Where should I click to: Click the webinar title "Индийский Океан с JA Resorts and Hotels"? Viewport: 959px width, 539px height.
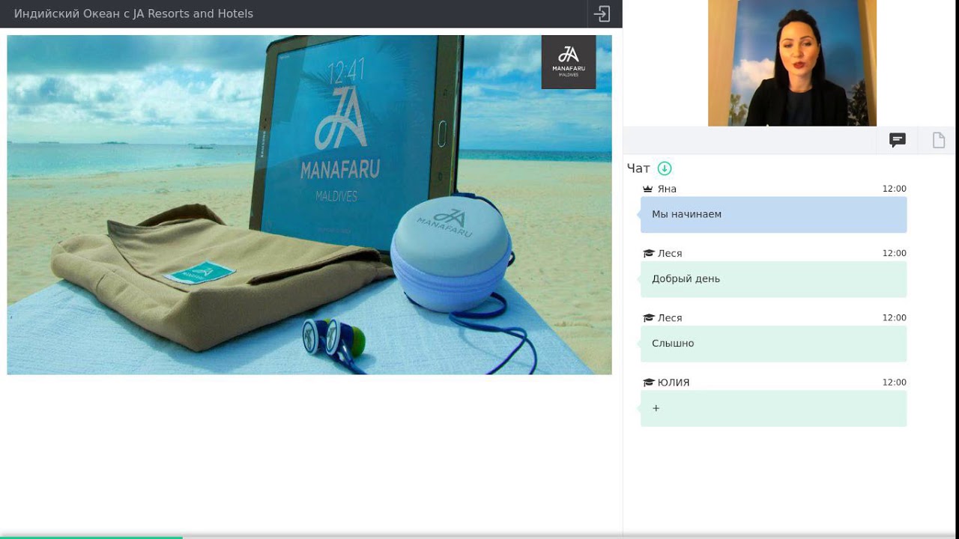click(133, 13)
